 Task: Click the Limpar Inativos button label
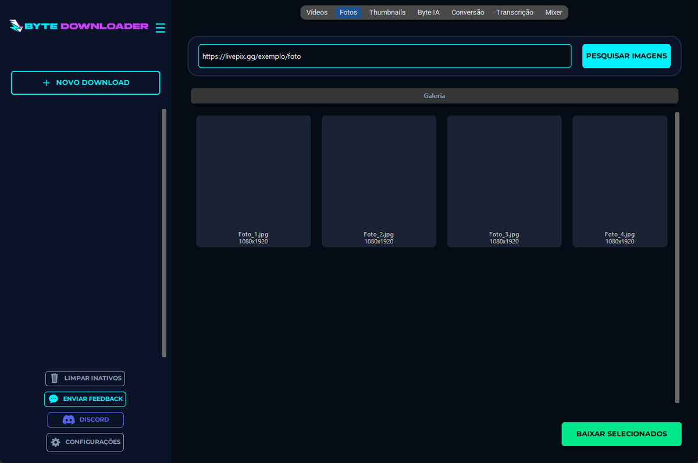point(93,378)
